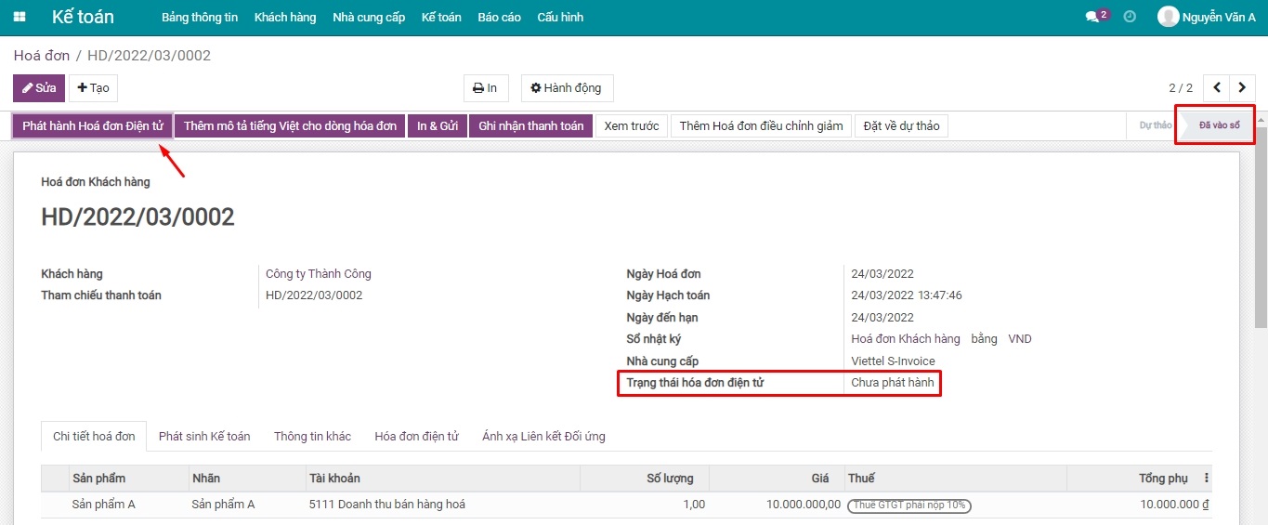Viewport: 1268px width, 525px height.
Task: Expand the Cấu hình menu
Action: pyautogui.click(x=560, y=18)
